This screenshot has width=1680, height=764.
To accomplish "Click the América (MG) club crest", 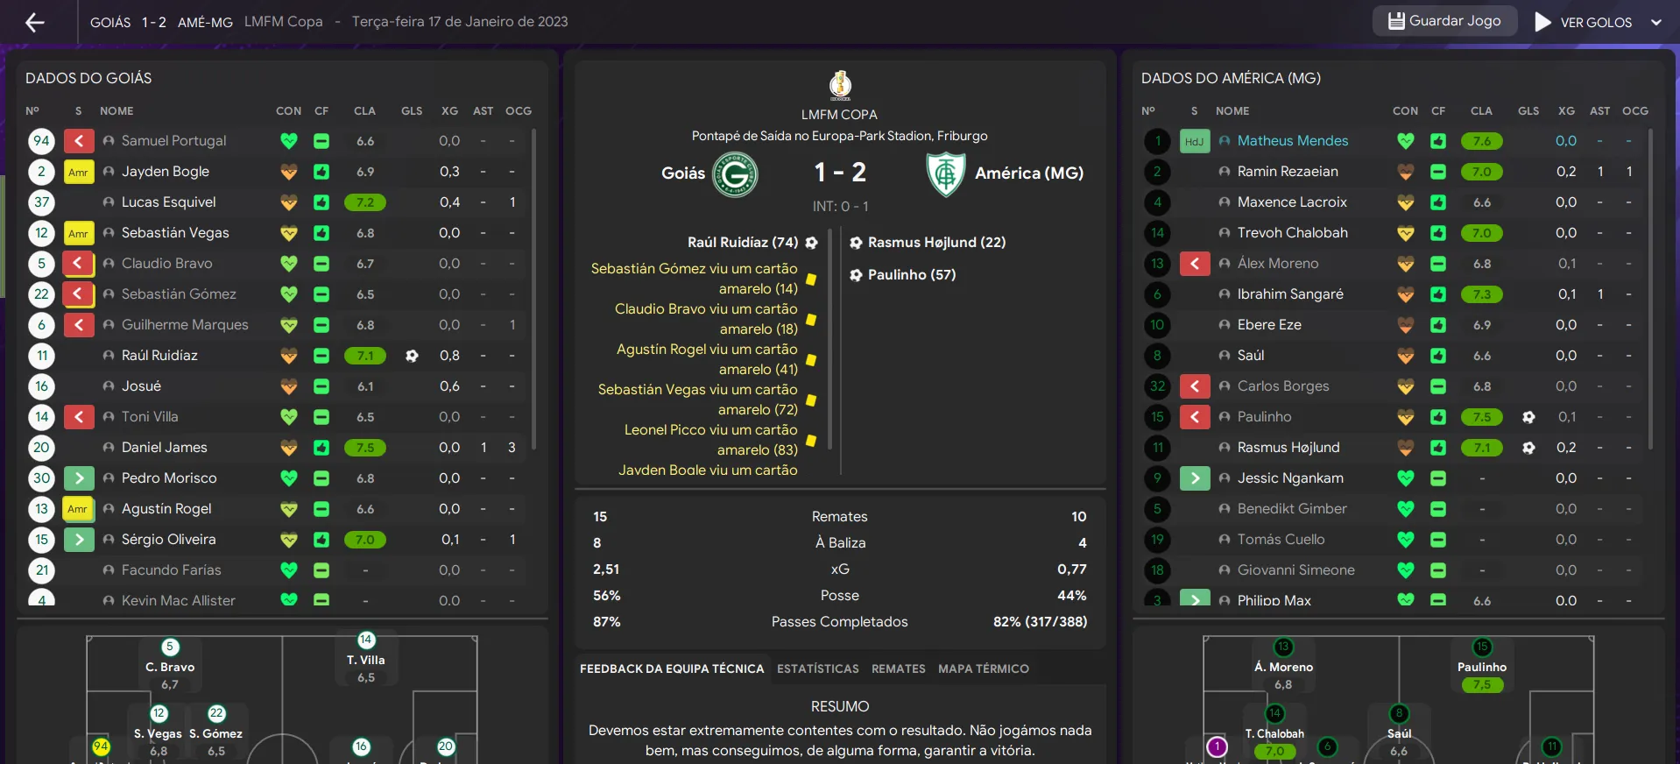I will [945, 173].
